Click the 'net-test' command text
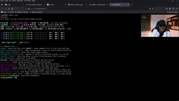The width and height of the screenshot is (179, 101). click(x=4, y=60)
